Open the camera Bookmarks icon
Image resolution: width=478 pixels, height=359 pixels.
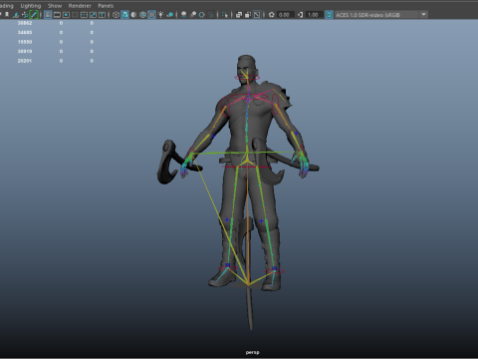pyautogui.click(x=7, y=15)
